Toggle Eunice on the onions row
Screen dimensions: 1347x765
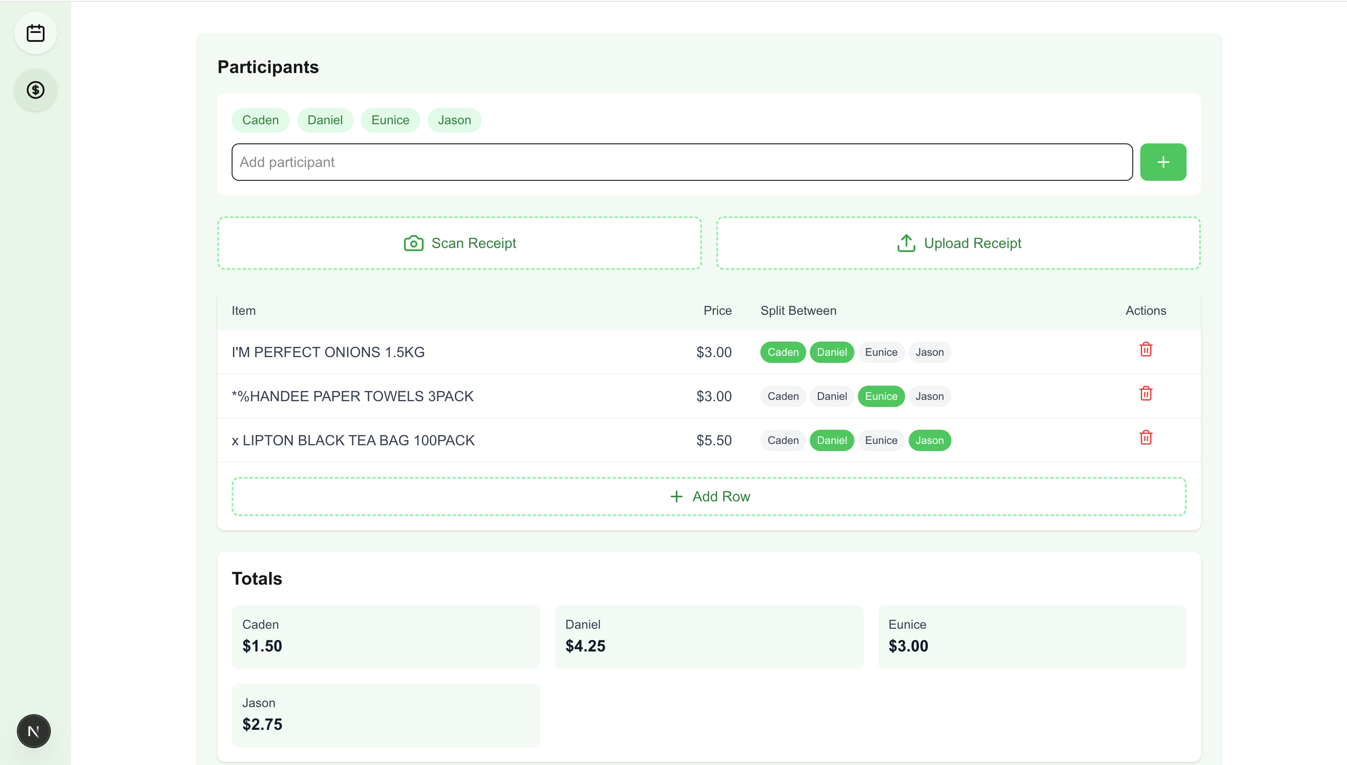[881, 352]
